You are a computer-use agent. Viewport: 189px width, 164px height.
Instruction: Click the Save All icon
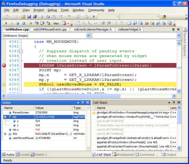pos(35,16)
